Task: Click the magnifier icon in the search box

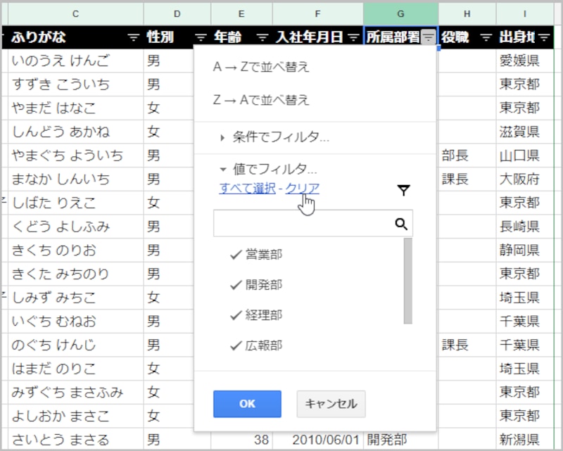Action: [x=401, y=223]
